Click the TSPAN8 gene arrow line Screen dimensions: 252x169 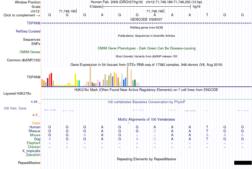[146, 23]
